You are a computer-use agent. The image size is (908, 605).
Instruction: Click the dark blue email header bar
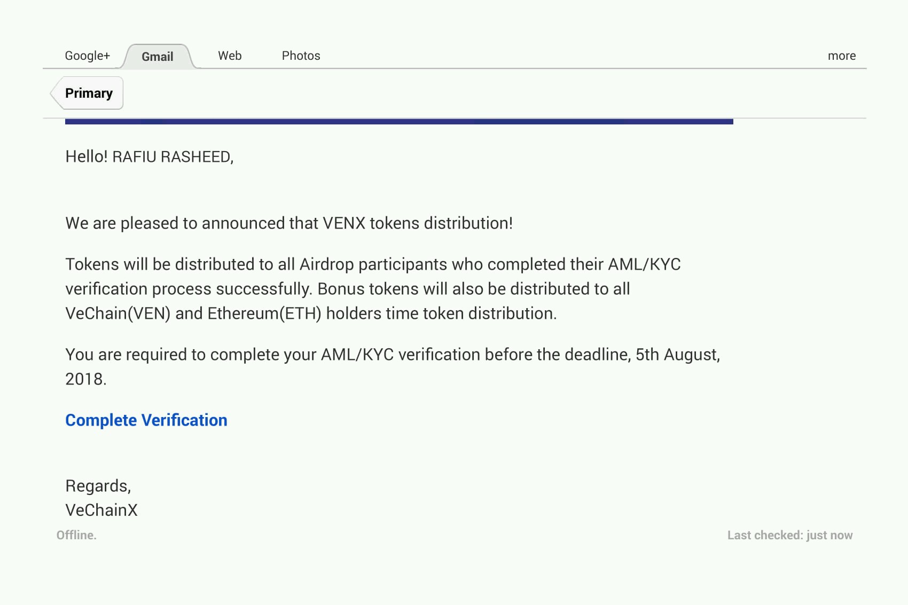click(x=399, y=122)
